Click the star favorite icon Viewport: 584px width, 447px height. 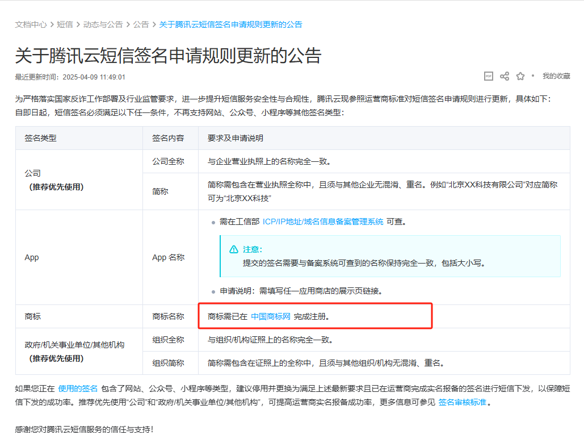520,76
